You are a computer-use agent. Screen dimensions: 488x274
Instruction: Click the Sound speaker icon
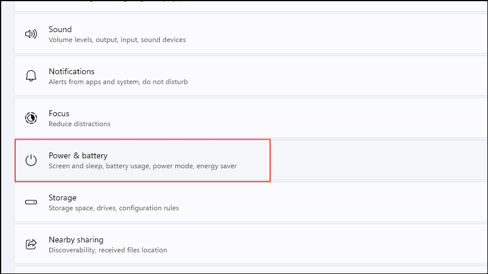click(31, 34)
